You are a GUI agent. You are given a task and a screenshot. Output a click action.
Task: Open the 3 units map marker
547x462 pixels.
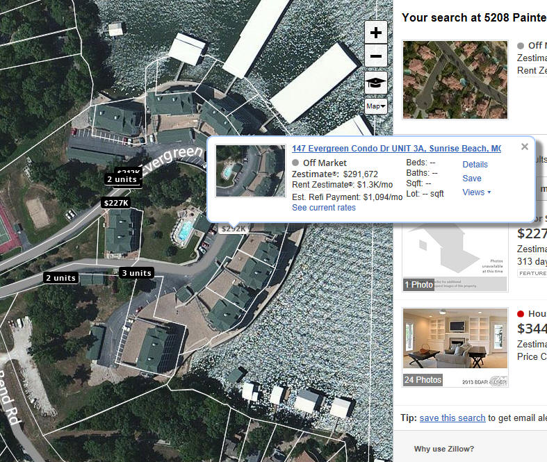click(136, 273)
